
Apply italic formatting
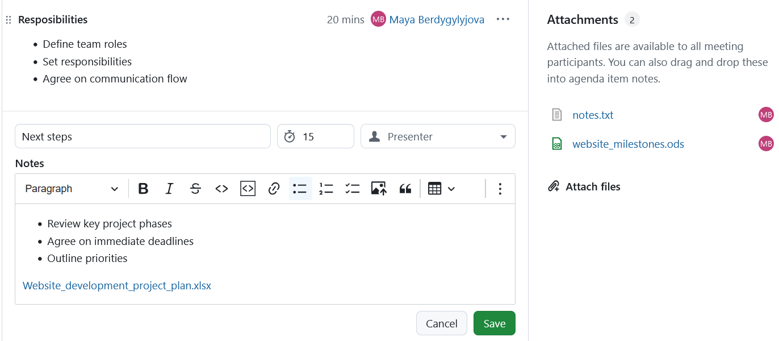point(169,188)
